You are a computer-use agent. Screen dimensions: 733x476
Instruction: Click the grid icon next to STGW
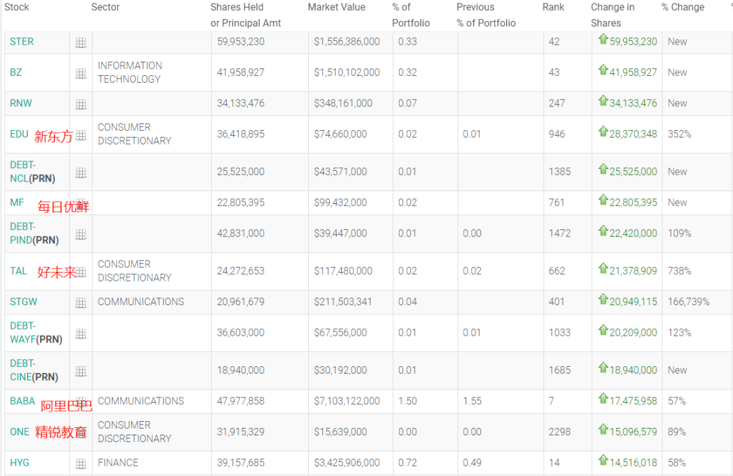pyautogui.click(x=81, y=302)
